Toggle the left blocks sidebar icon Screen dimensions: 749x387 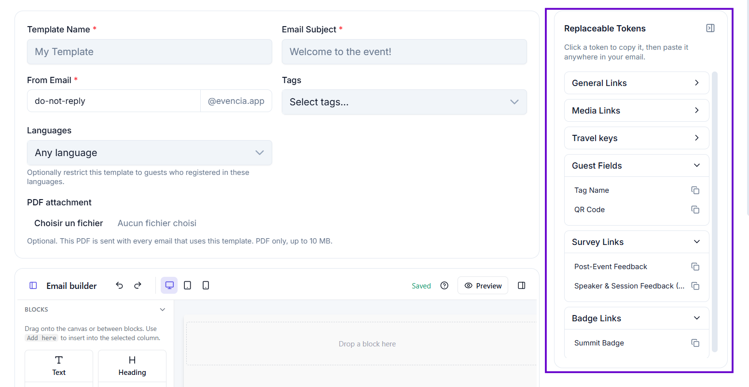pos(33,286)
